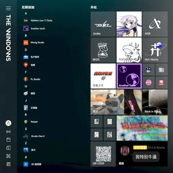Open the hamburger menu above THE WINDOWS
The width and height of the screenshot is (173, 173).
[x=8, y=8]
